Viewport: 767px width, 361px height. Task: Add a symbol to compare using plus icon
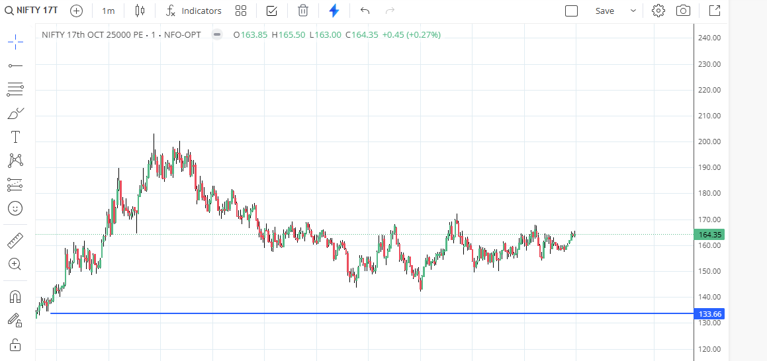click(76, 11)
